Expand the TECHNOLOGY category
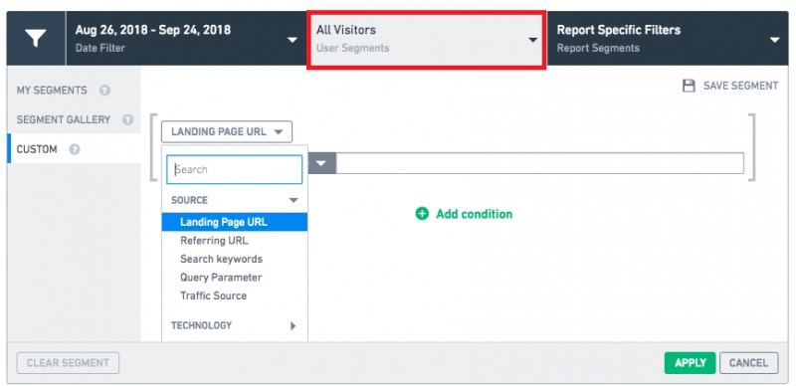 [234, 325]
